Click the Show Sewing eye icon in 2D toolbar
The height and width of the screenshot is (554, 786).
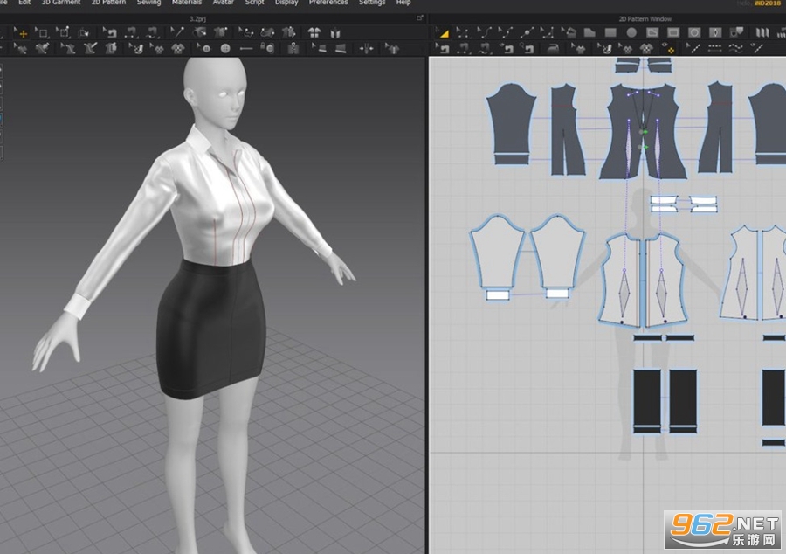click(x=506, y=48)
